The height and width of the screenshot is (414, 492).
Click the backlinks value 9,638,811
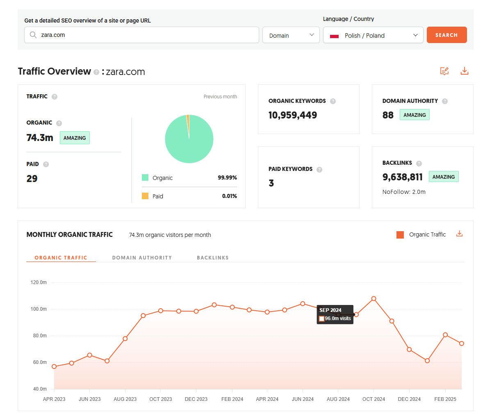pyautogui.click(x=403, y=177)
